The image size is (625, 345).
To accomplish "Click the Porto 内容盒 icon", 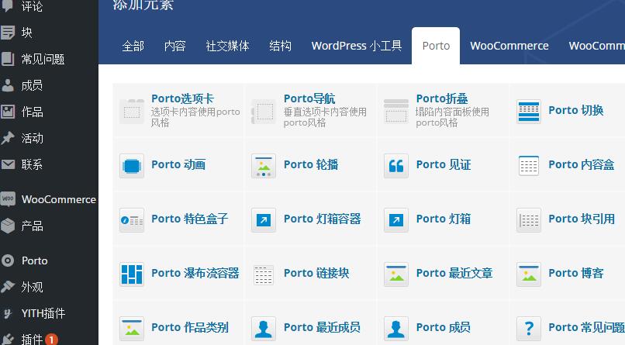I will tap(529, 165).
